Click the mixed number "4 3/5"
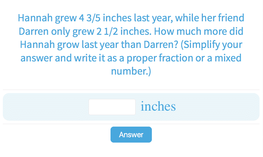The width and height of the screenshot is (263, 157). 89,18
